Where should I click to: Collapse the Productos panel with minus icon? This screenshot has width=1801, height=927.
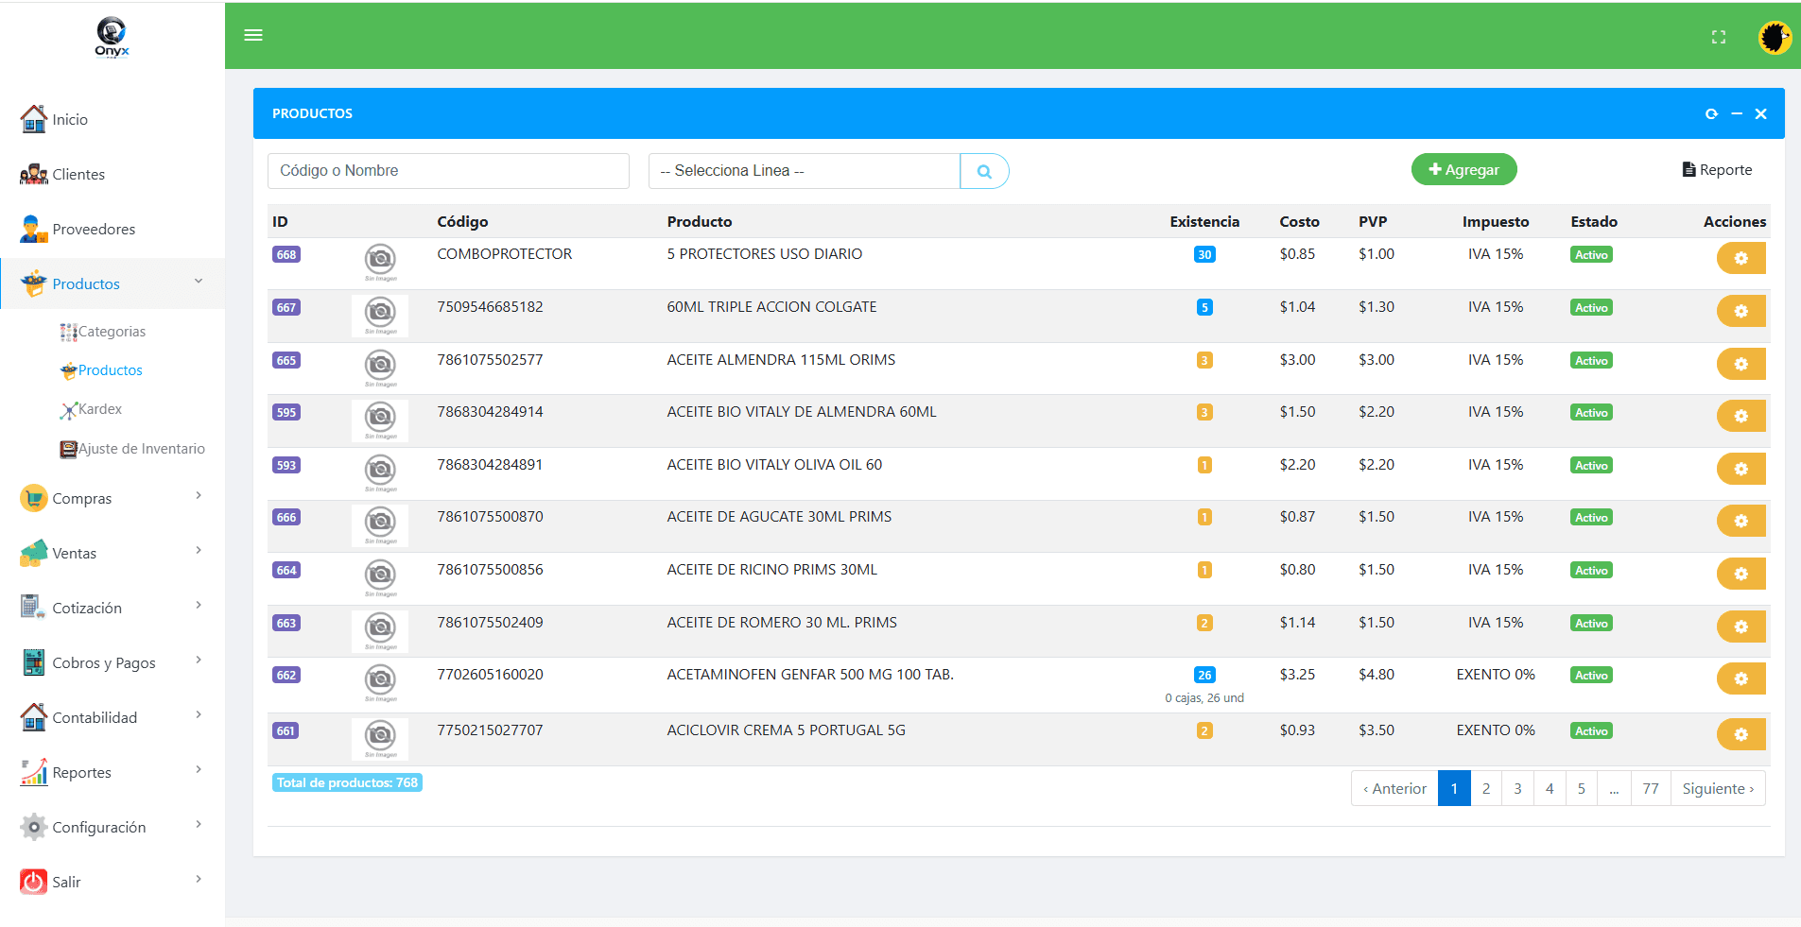pyautogui.click(x=1737, y=113)
